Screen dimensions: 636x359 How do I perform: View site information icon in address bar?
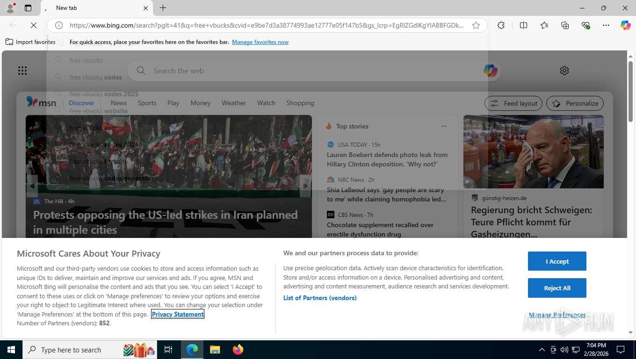pos(59,25)
